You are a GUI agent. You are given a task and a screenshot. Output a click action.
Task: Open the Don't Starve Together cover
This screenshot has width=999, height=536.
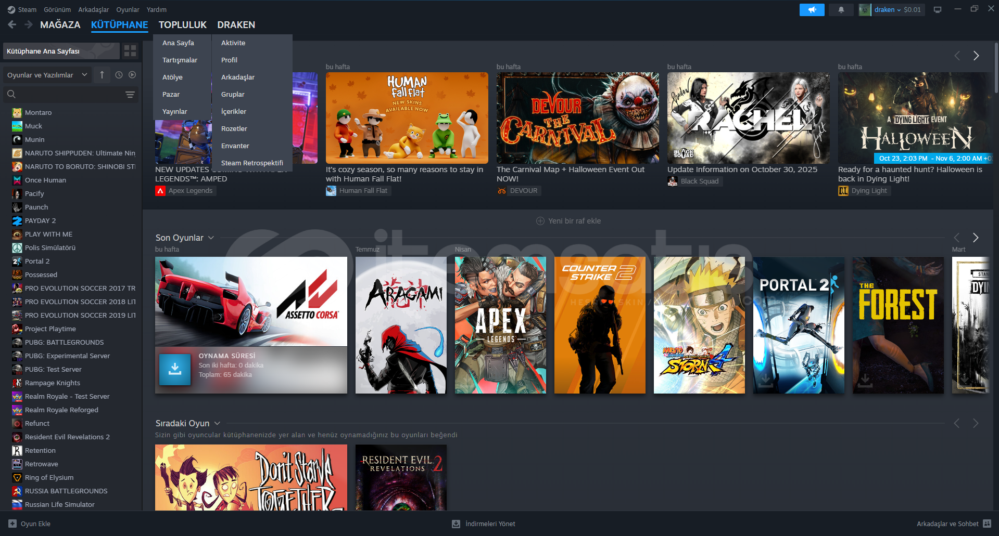(251, 477)
